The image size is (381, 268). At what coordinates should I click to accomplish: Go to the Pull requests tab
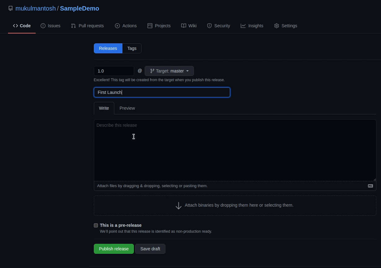click(x=87, y=26)
